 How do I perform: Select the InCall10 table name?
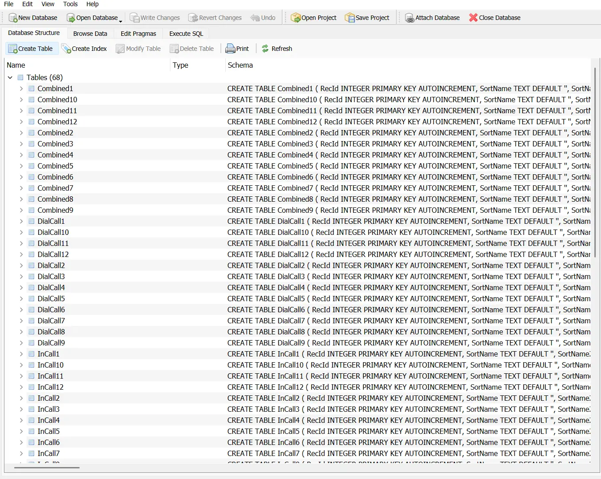50,365
